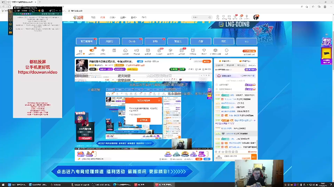
Task: Open the followed heart icon in header
Action: (223, 17)
